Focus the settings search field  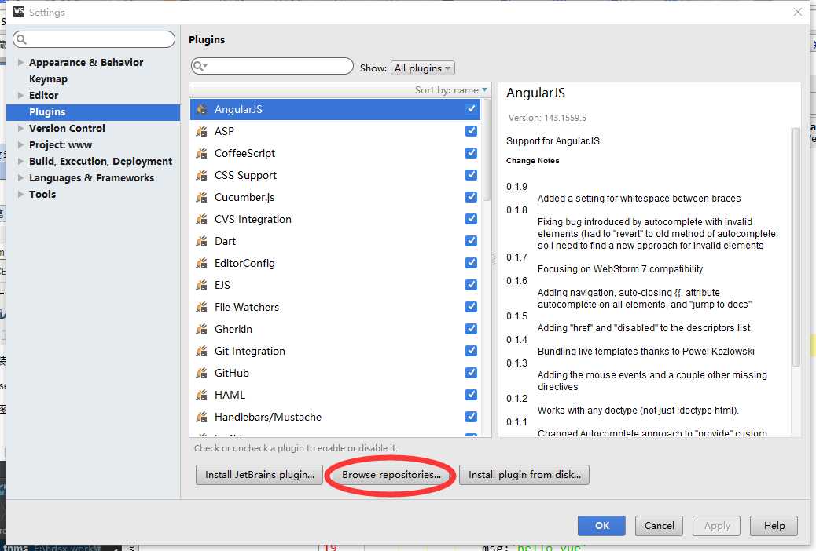pyautogui.click(x=94, y=39)
